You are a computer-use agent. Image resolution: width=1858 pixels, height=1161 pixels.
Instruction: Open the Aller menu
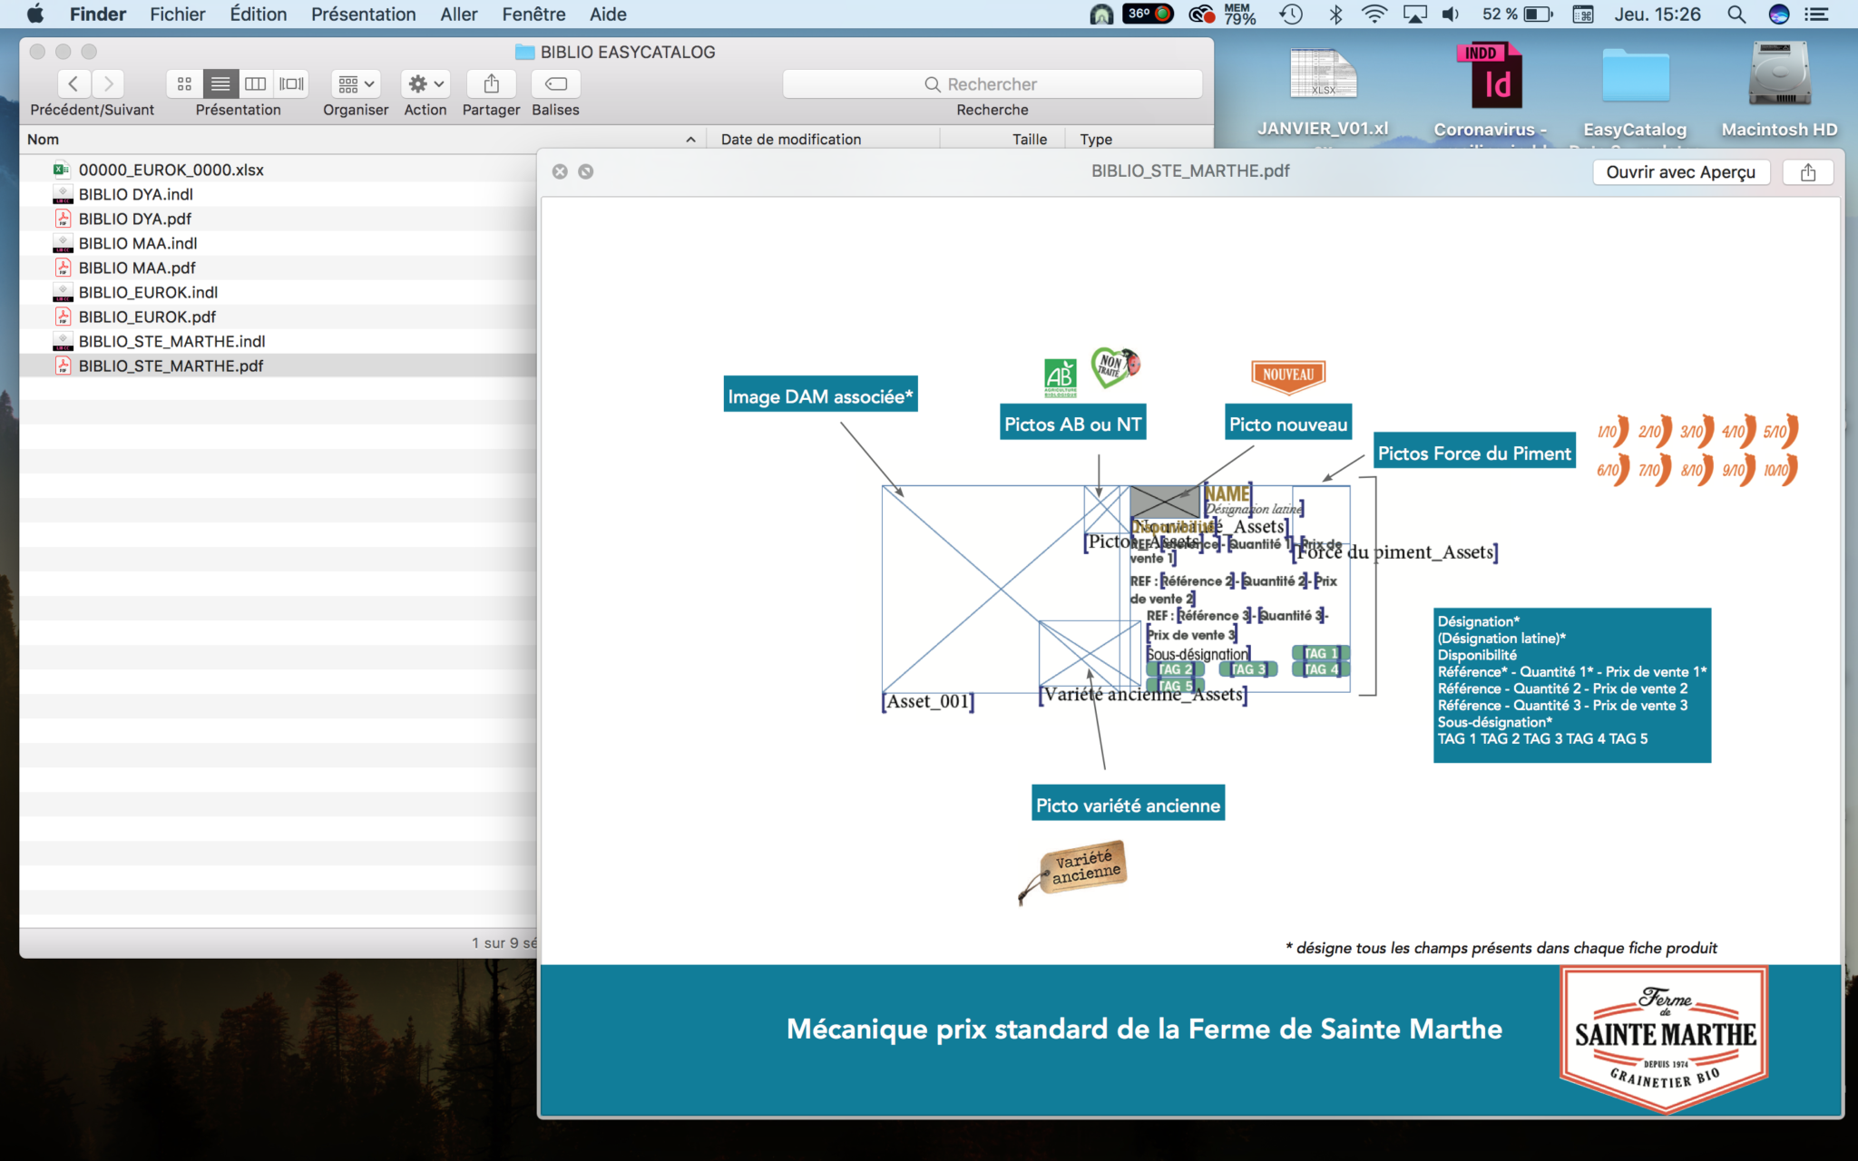point(459,14)
